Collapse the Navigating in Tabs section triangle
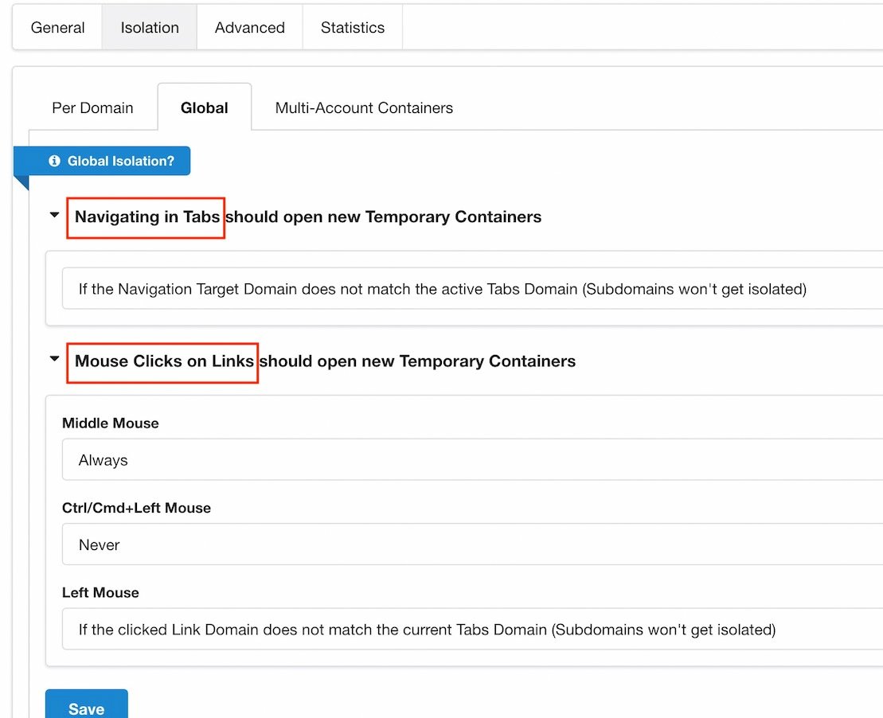This screenshot has height=718, width=883. [54, 215]
